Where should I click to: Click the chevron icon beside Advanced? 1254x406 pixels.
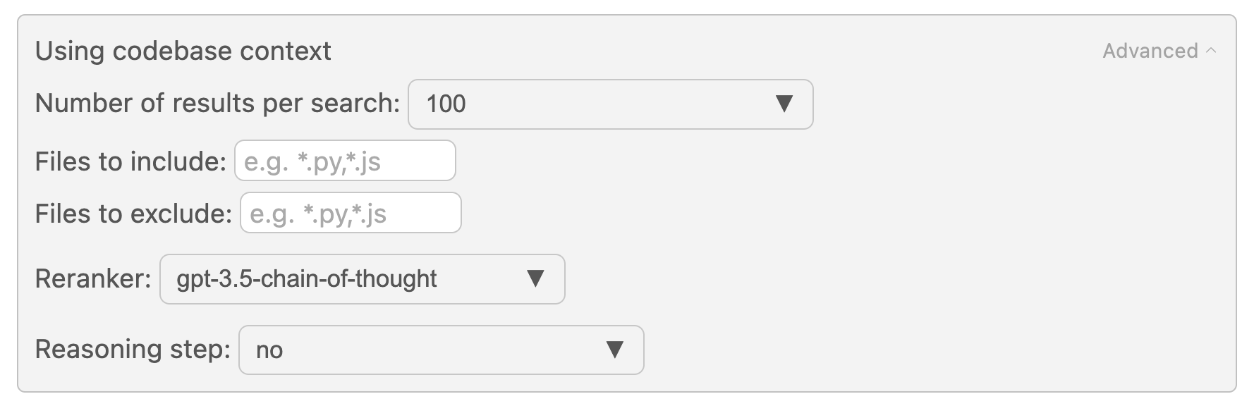(x=1211, y=51)
